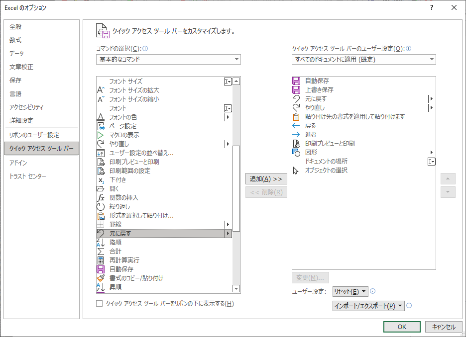
Task: Open the 基本的なコマンド dropdown
Action: 168,59
